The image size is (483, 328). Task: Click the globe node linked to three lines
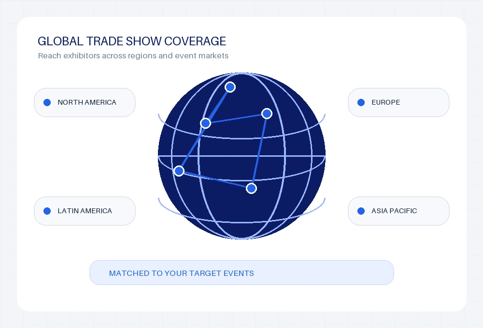205,123
